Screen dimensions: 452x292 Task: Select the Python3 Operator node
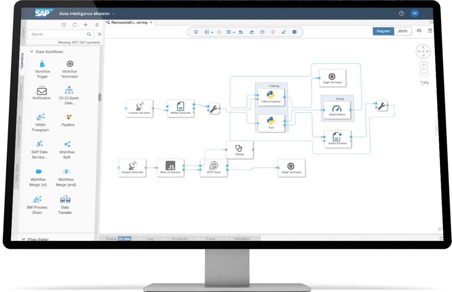coord(271,97)
